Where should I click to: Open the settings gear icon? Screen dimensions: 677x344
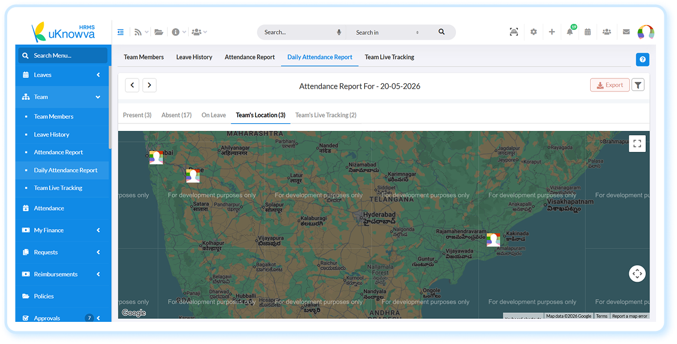pyautogui.click(x=534, y=32)
